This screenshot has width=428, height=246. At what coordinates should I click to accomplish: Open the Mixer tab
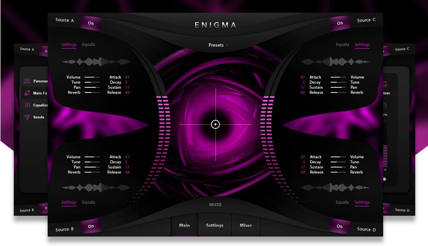pyautogui.click(x=246, y=225)
